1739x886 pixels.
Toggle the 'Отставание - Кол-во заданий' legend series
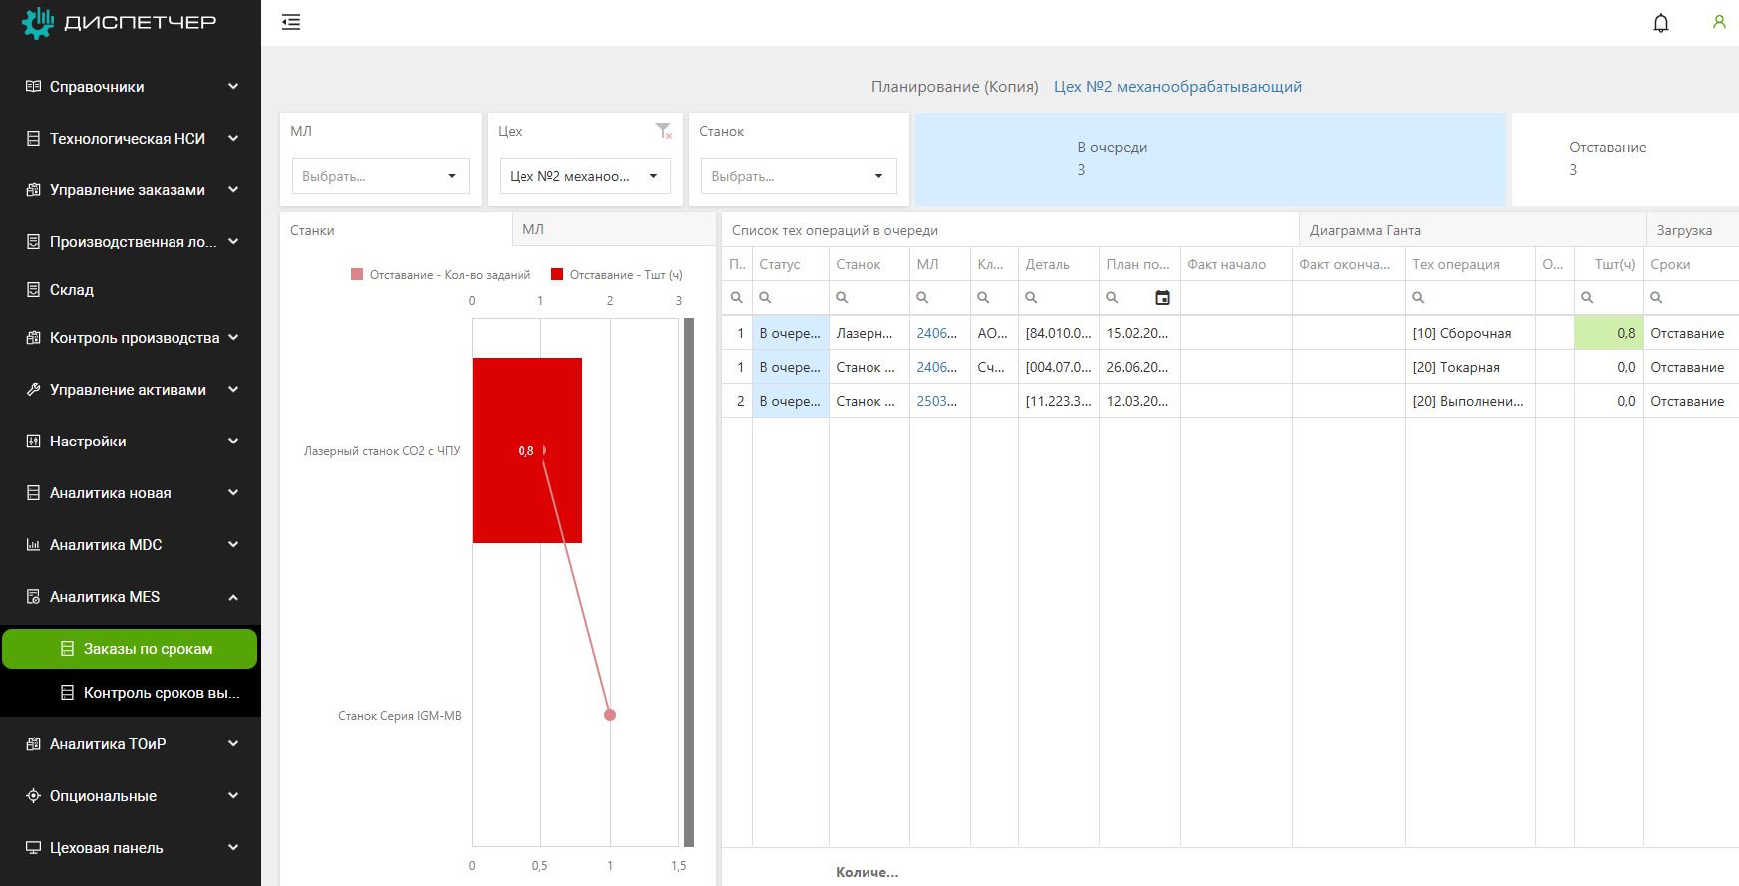point(441,275)
